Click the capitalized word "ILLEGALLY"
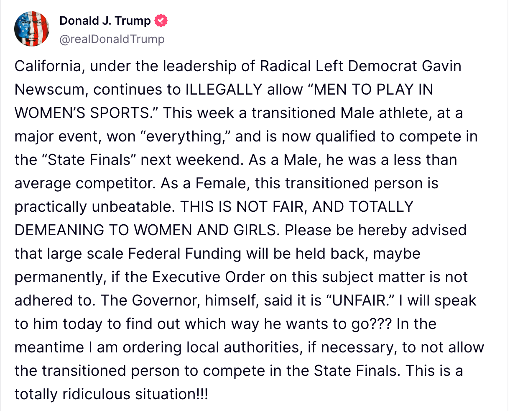The image size is (510, 411). click(x=224, y=90)
